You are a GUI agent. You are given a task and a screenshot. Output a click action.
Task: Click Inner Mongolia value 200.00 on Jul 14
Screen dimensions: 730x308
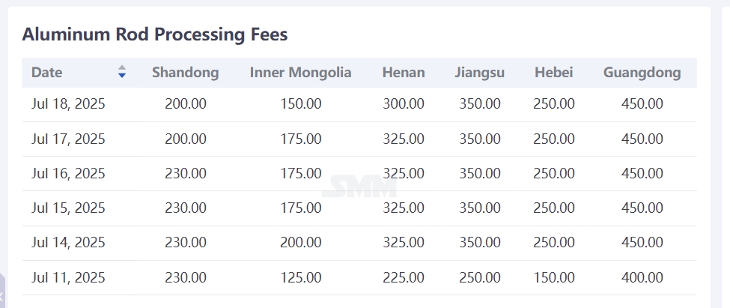pos(301,242)
